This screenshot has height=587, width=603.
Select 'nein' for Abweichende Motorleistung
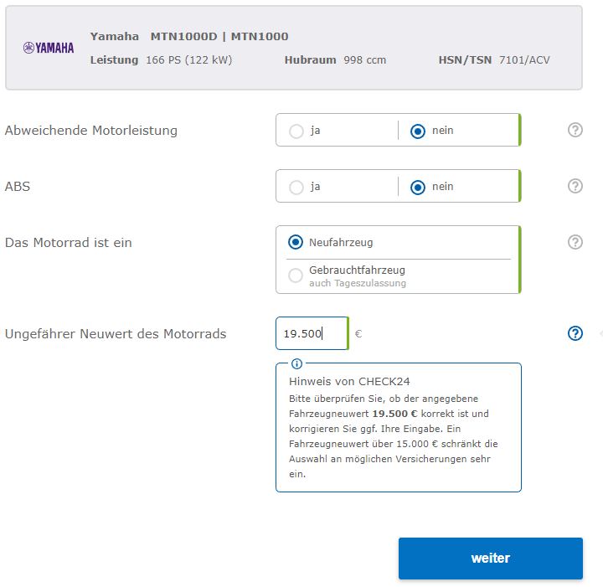coord(418,131)
